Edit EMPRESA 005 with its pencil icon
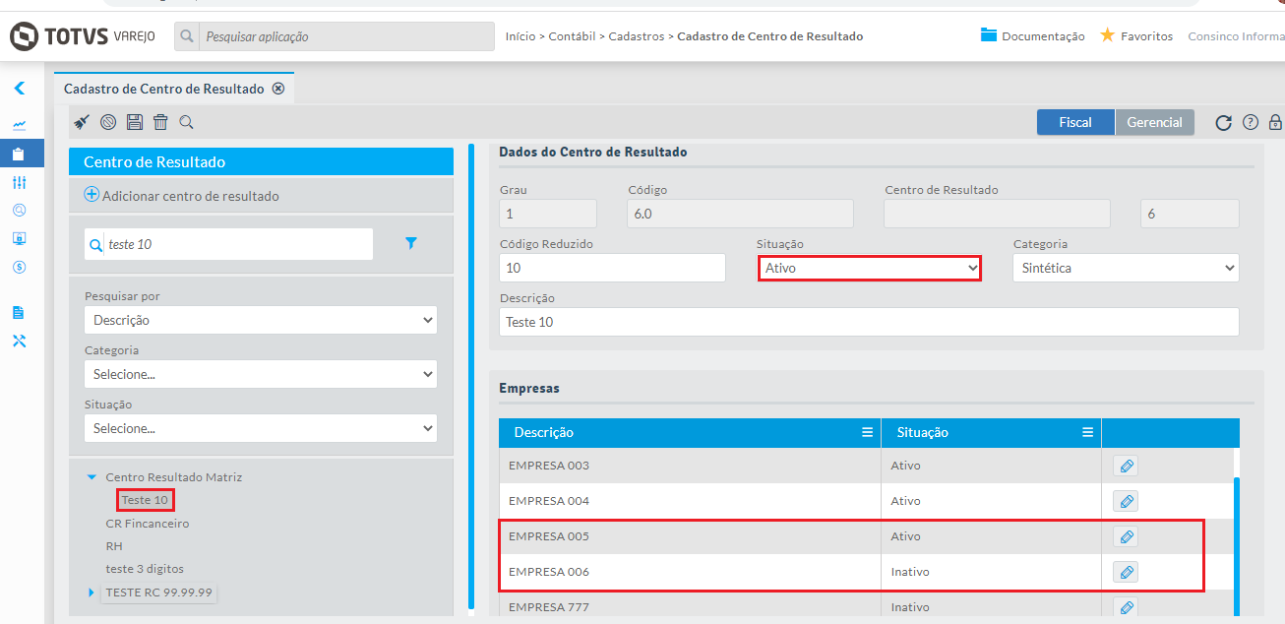 pos(1126,536)
